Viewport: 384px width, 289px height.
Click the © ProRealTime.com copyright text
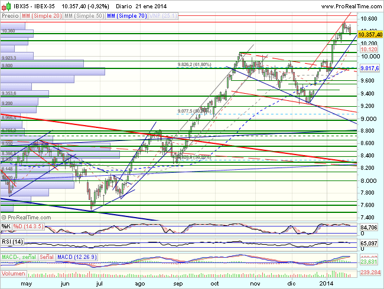click(26, 218)
